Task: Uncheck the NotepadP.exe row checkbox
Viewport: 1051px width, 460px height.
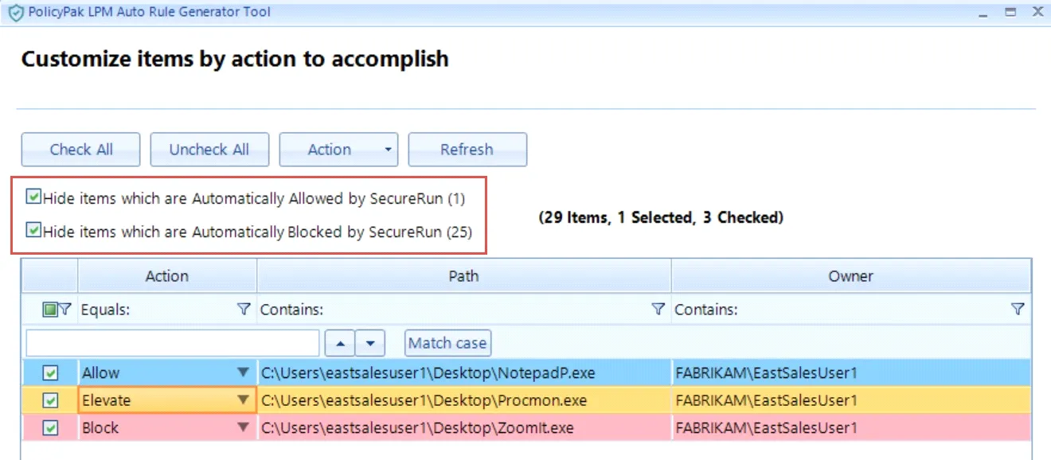Action: (50, 372)
